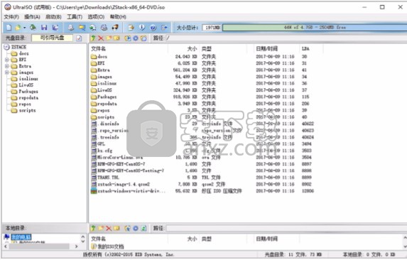Select the ZSTACK root node in tree
Image resolution: width=407 pixels, height=260 pixels.
pos(18,47)
